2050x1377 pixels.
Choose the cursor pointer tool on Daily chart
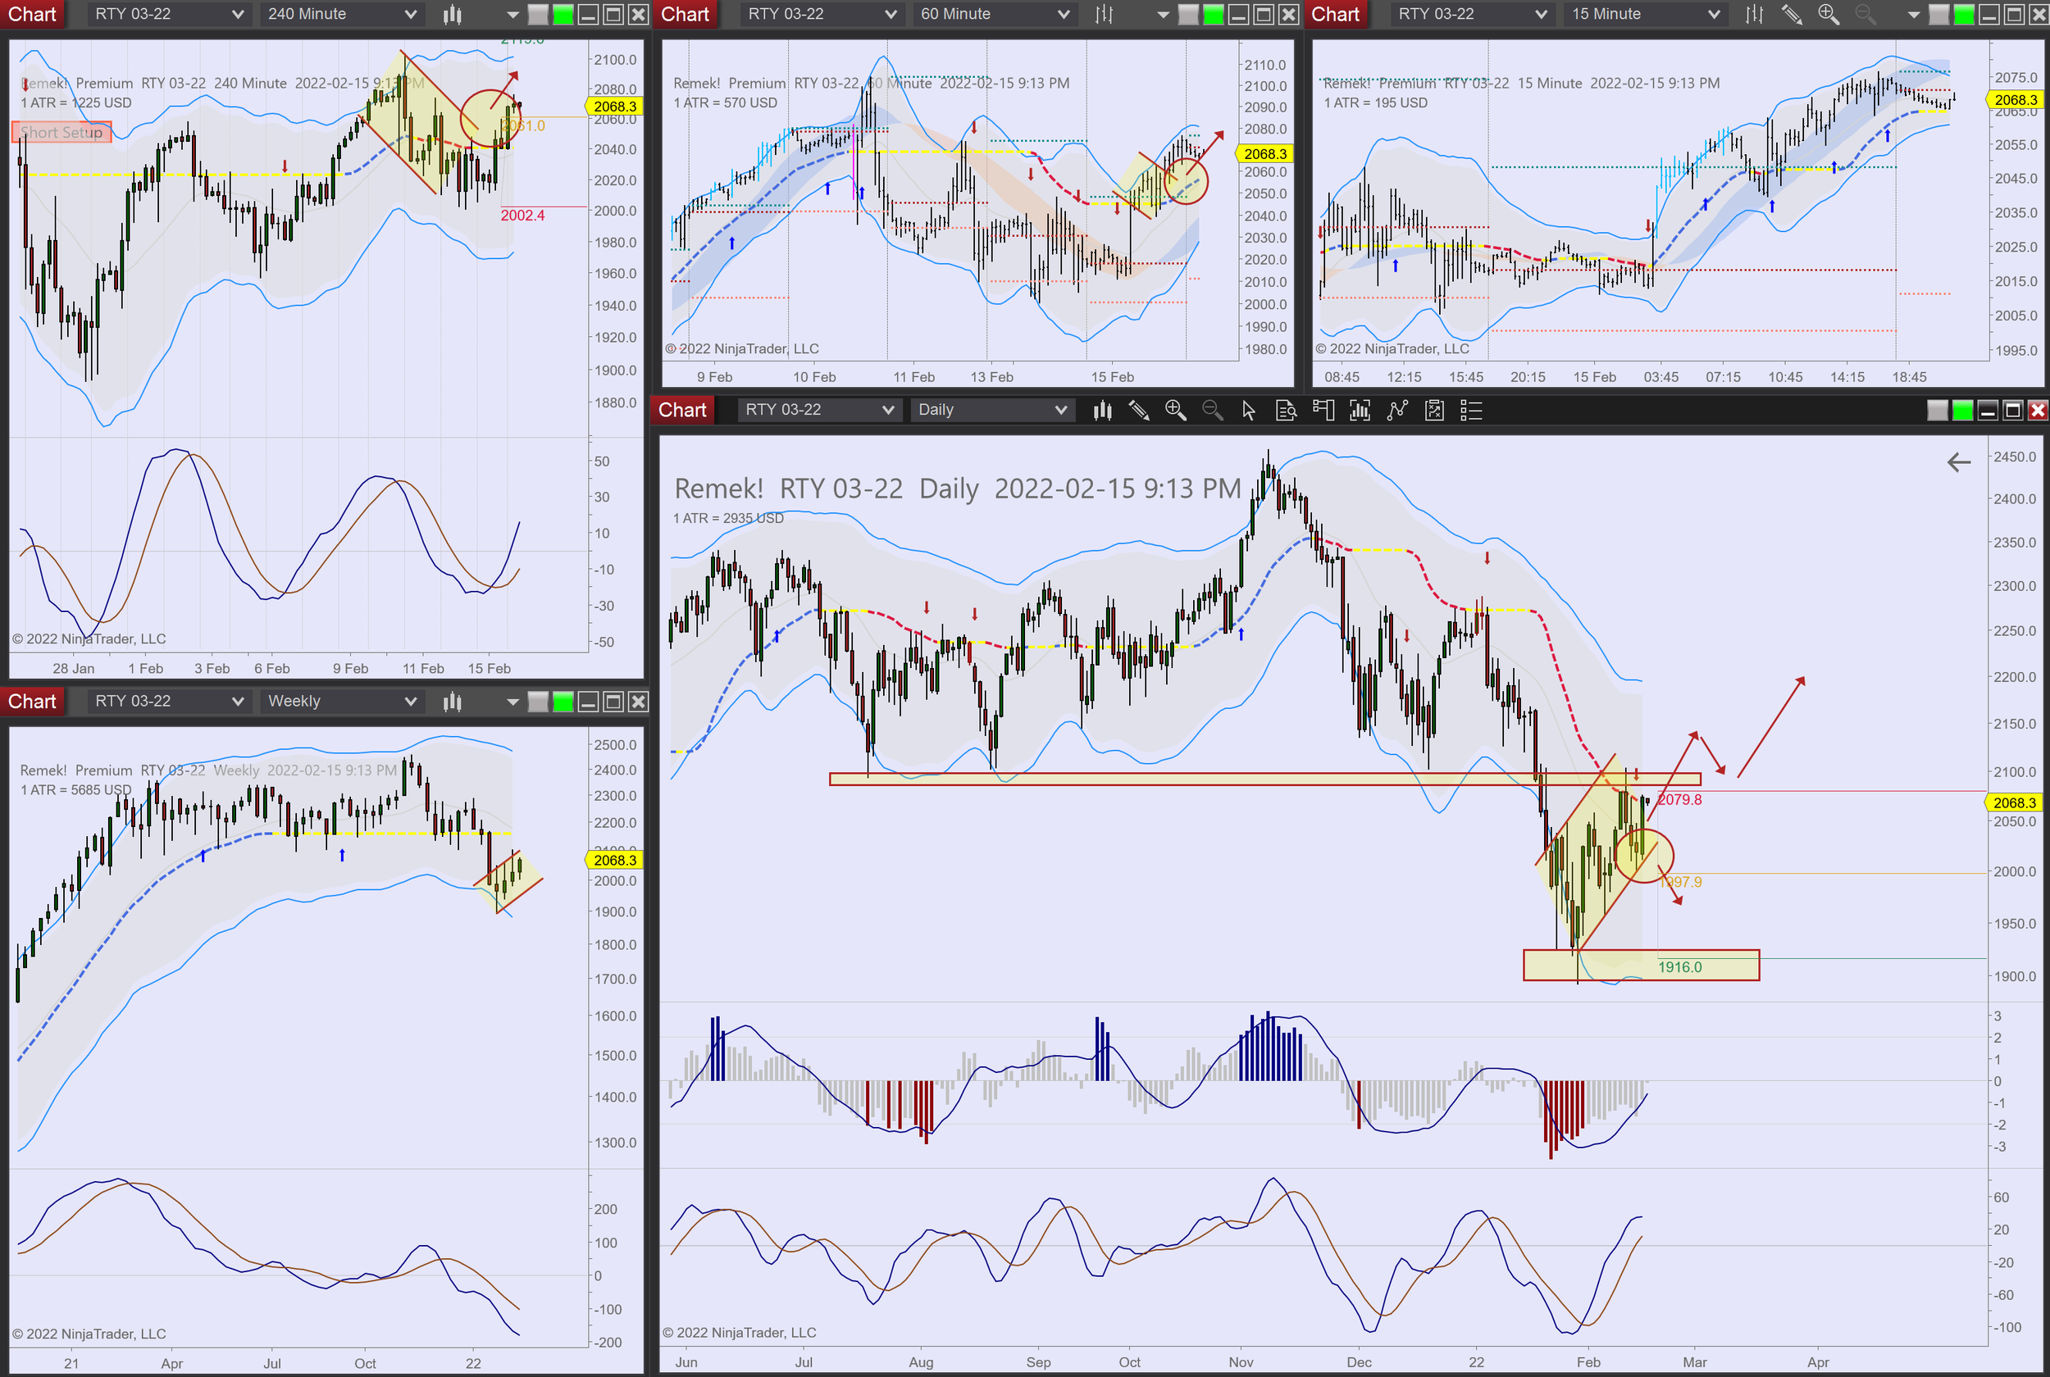pyautogui.click(x=1248, y=410)
